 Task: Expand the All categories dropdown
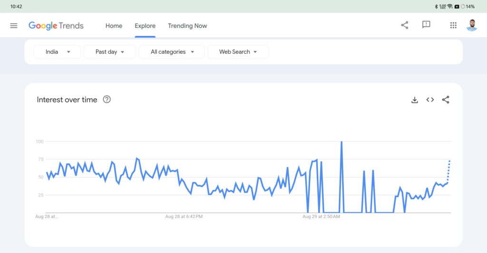172,52
